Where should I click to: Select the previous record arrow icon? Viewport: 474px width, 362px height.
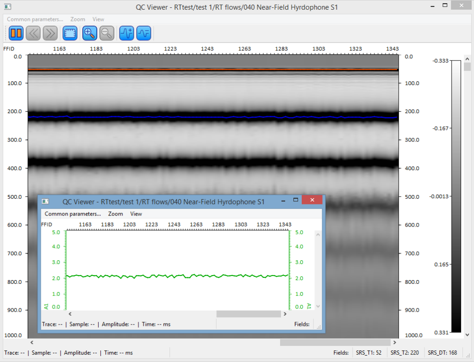(x=33, y=33)
